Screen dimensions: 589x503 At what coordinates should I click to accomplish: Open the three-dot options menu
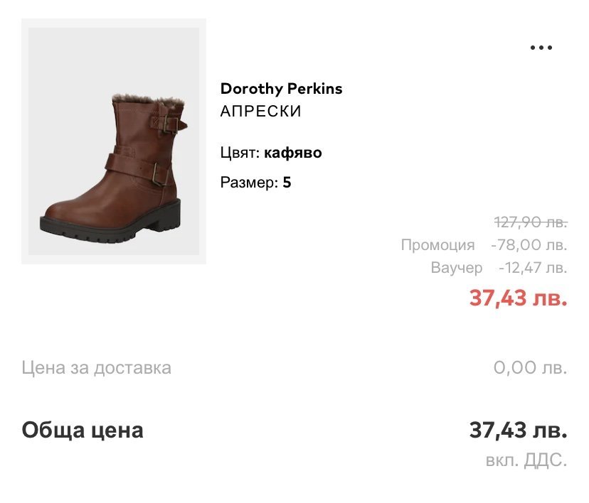point(541,48)
